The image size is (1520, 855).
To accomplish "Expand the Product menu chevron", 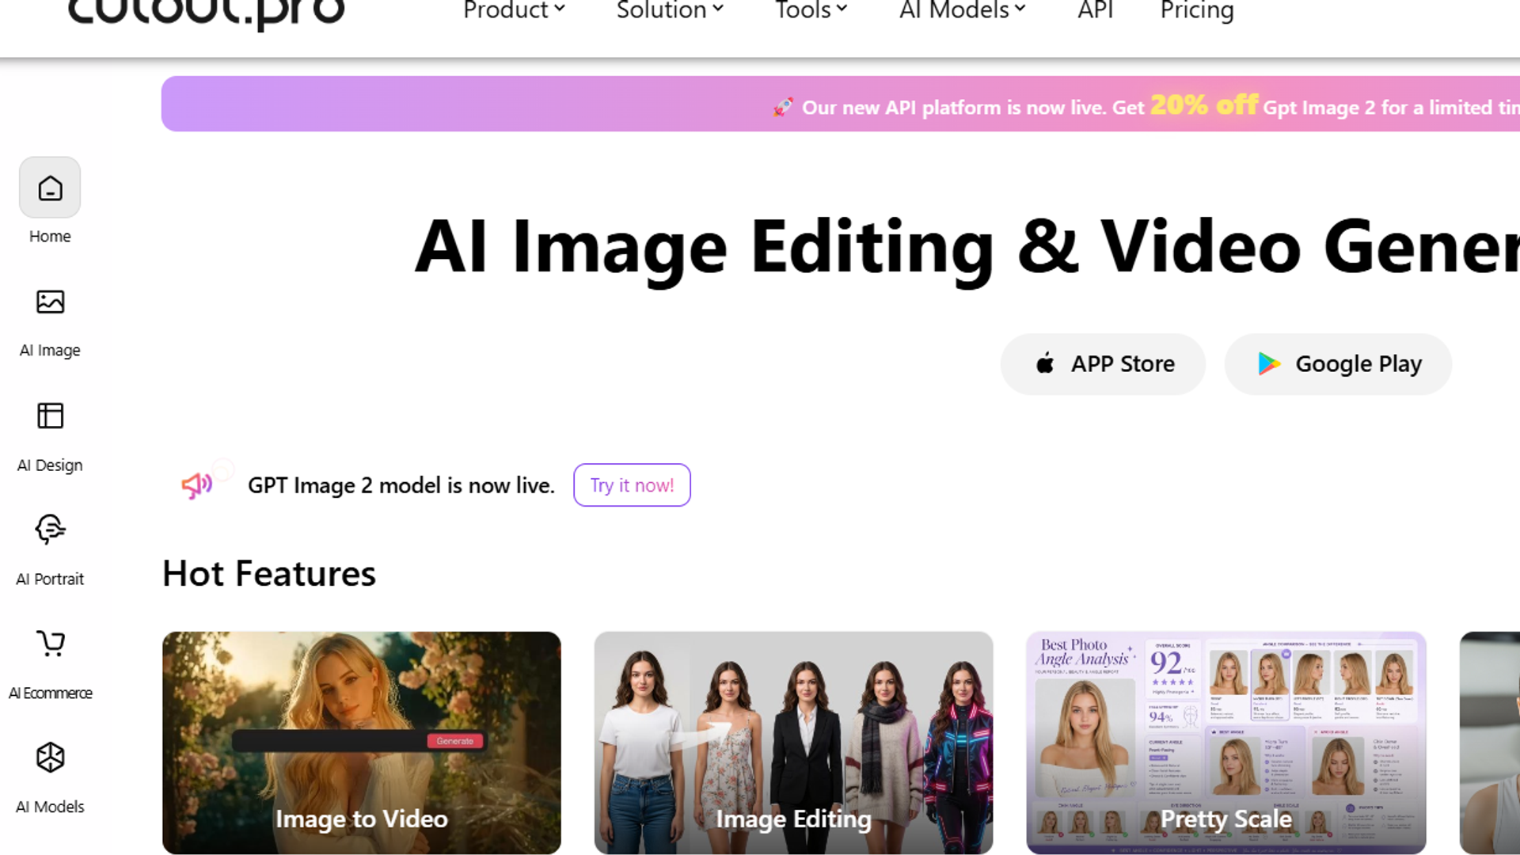I will coord(560,9).
